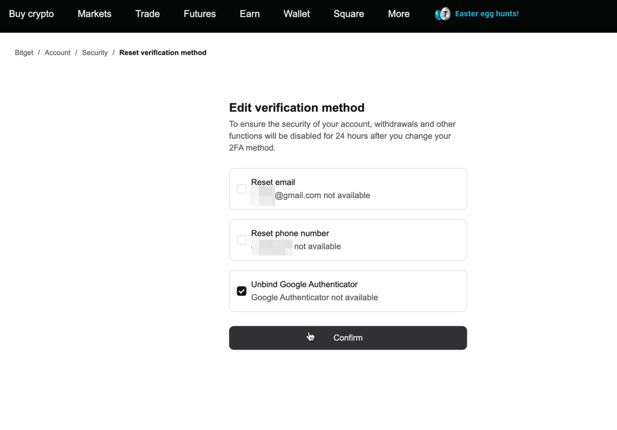
Task: Open the Futures menu
Action: pos(199,14)
